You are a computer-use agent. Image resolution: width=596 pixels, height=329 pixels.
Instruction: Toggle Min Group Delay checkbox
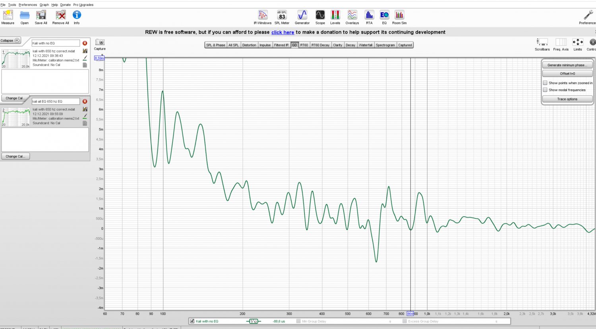(298, 321)
